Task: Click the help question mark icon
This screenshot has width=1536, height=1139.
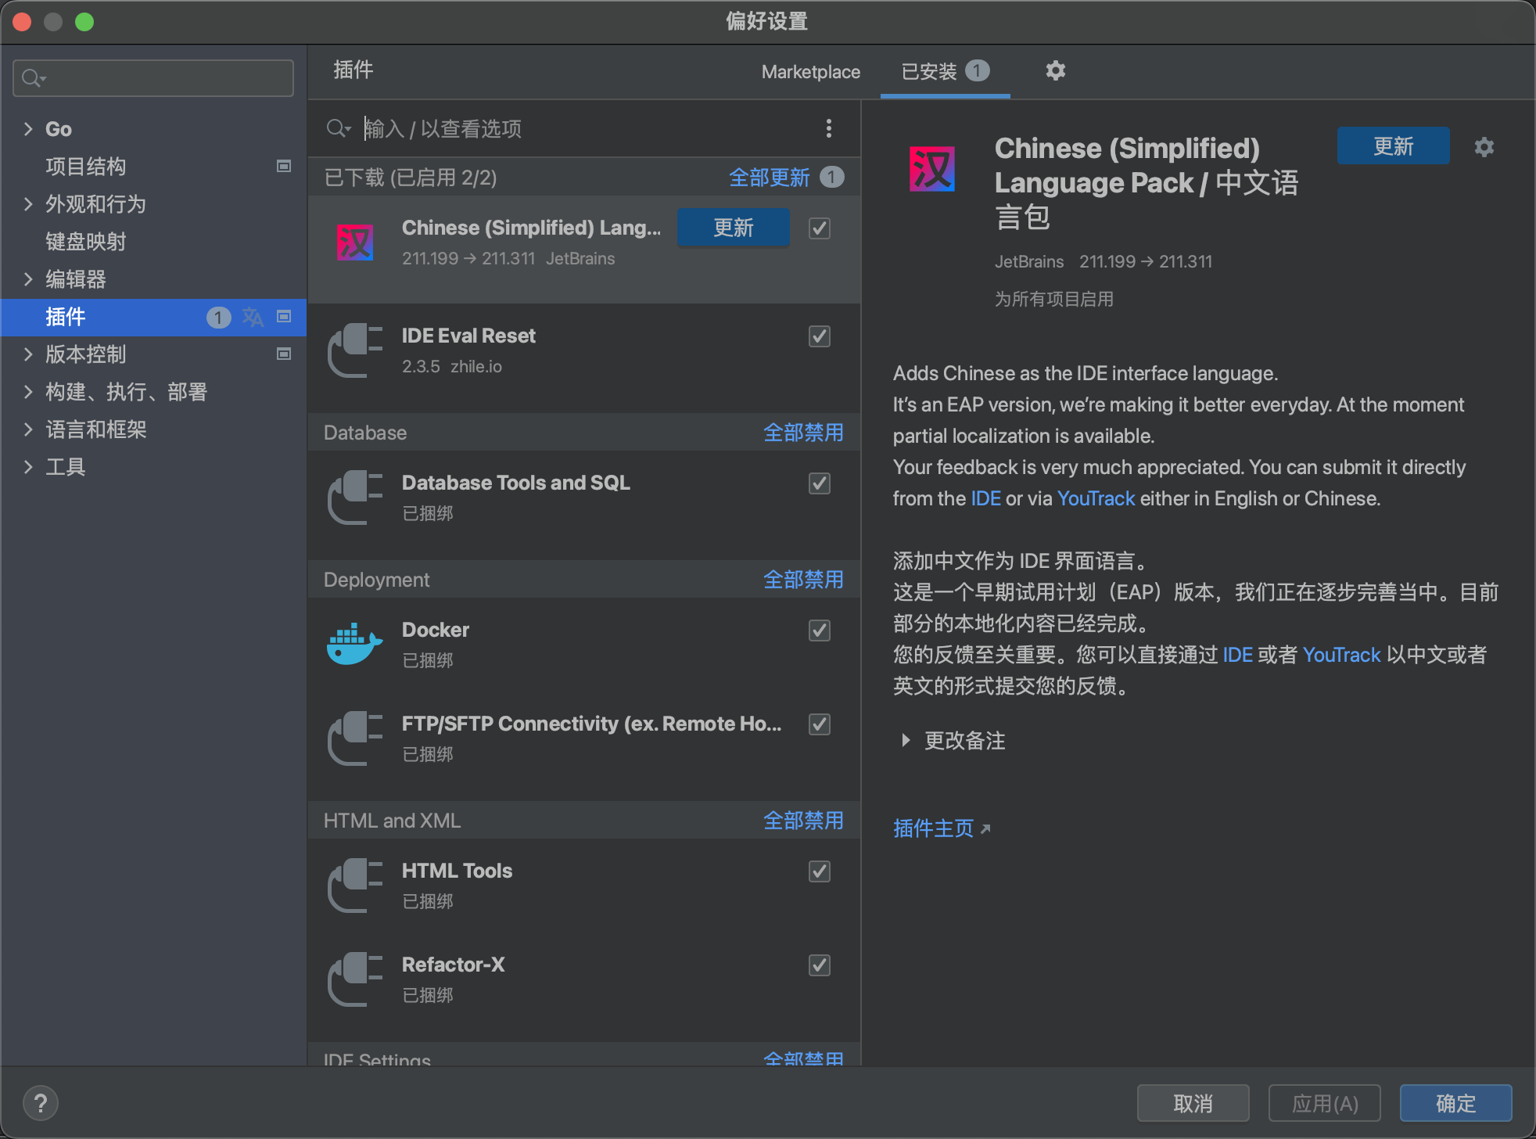Action: [41, 1103]
